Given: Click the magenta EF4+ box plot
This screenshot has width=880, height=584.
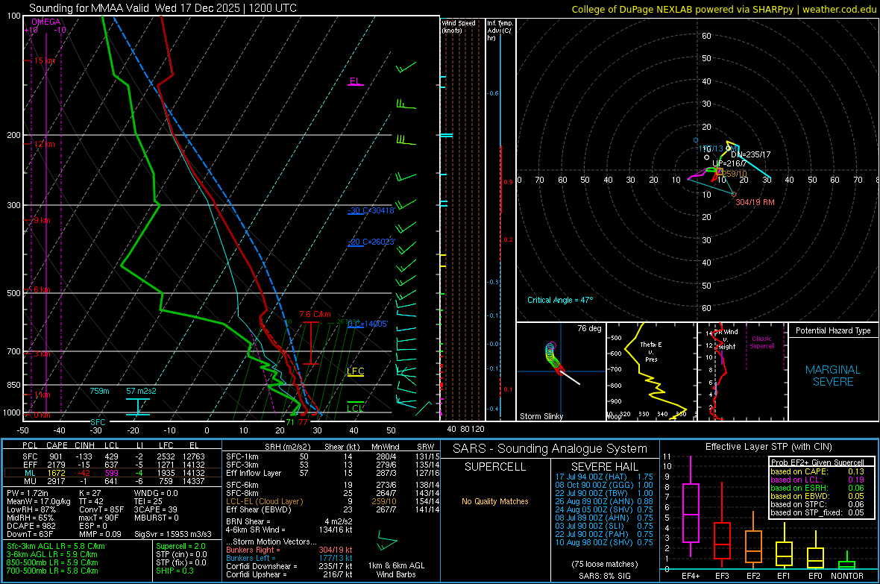Looking at the screenshot, I should (x=691, y=506).
